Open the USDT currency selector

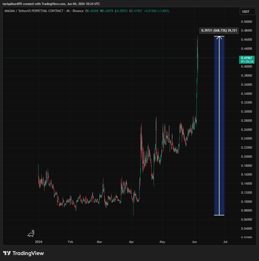pyautogui.click(x=247, y=11)
